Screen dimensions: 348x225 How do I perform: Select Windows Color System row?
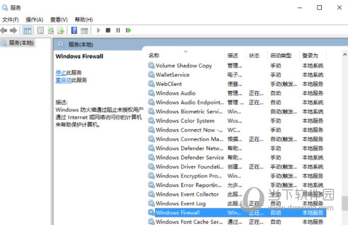[237, 121]
